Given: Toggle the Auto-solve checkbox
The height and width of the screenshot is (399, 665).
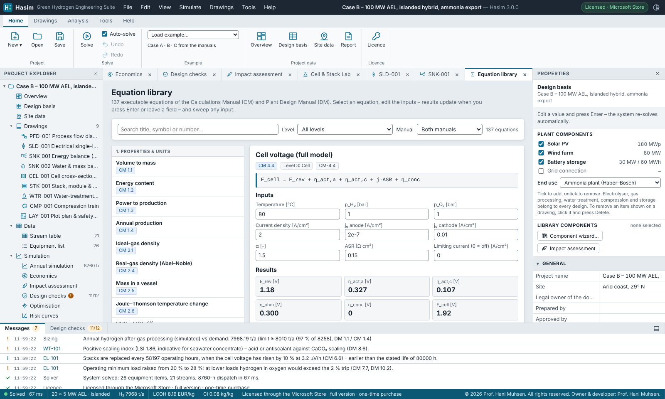Looking at the screenshot, I should click(105, 34).
